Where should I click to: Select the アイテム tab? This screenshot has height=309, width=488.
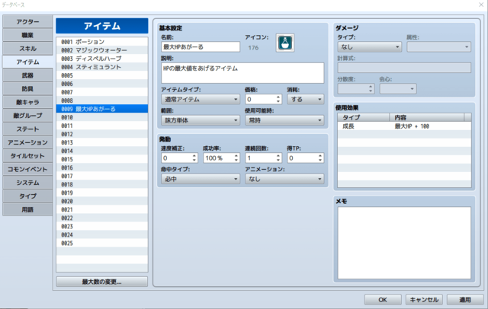27,62
